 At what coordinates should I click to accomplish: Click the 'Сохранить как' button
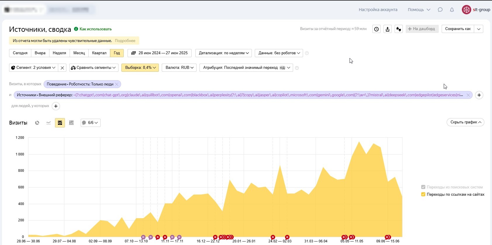click(458, 29)
